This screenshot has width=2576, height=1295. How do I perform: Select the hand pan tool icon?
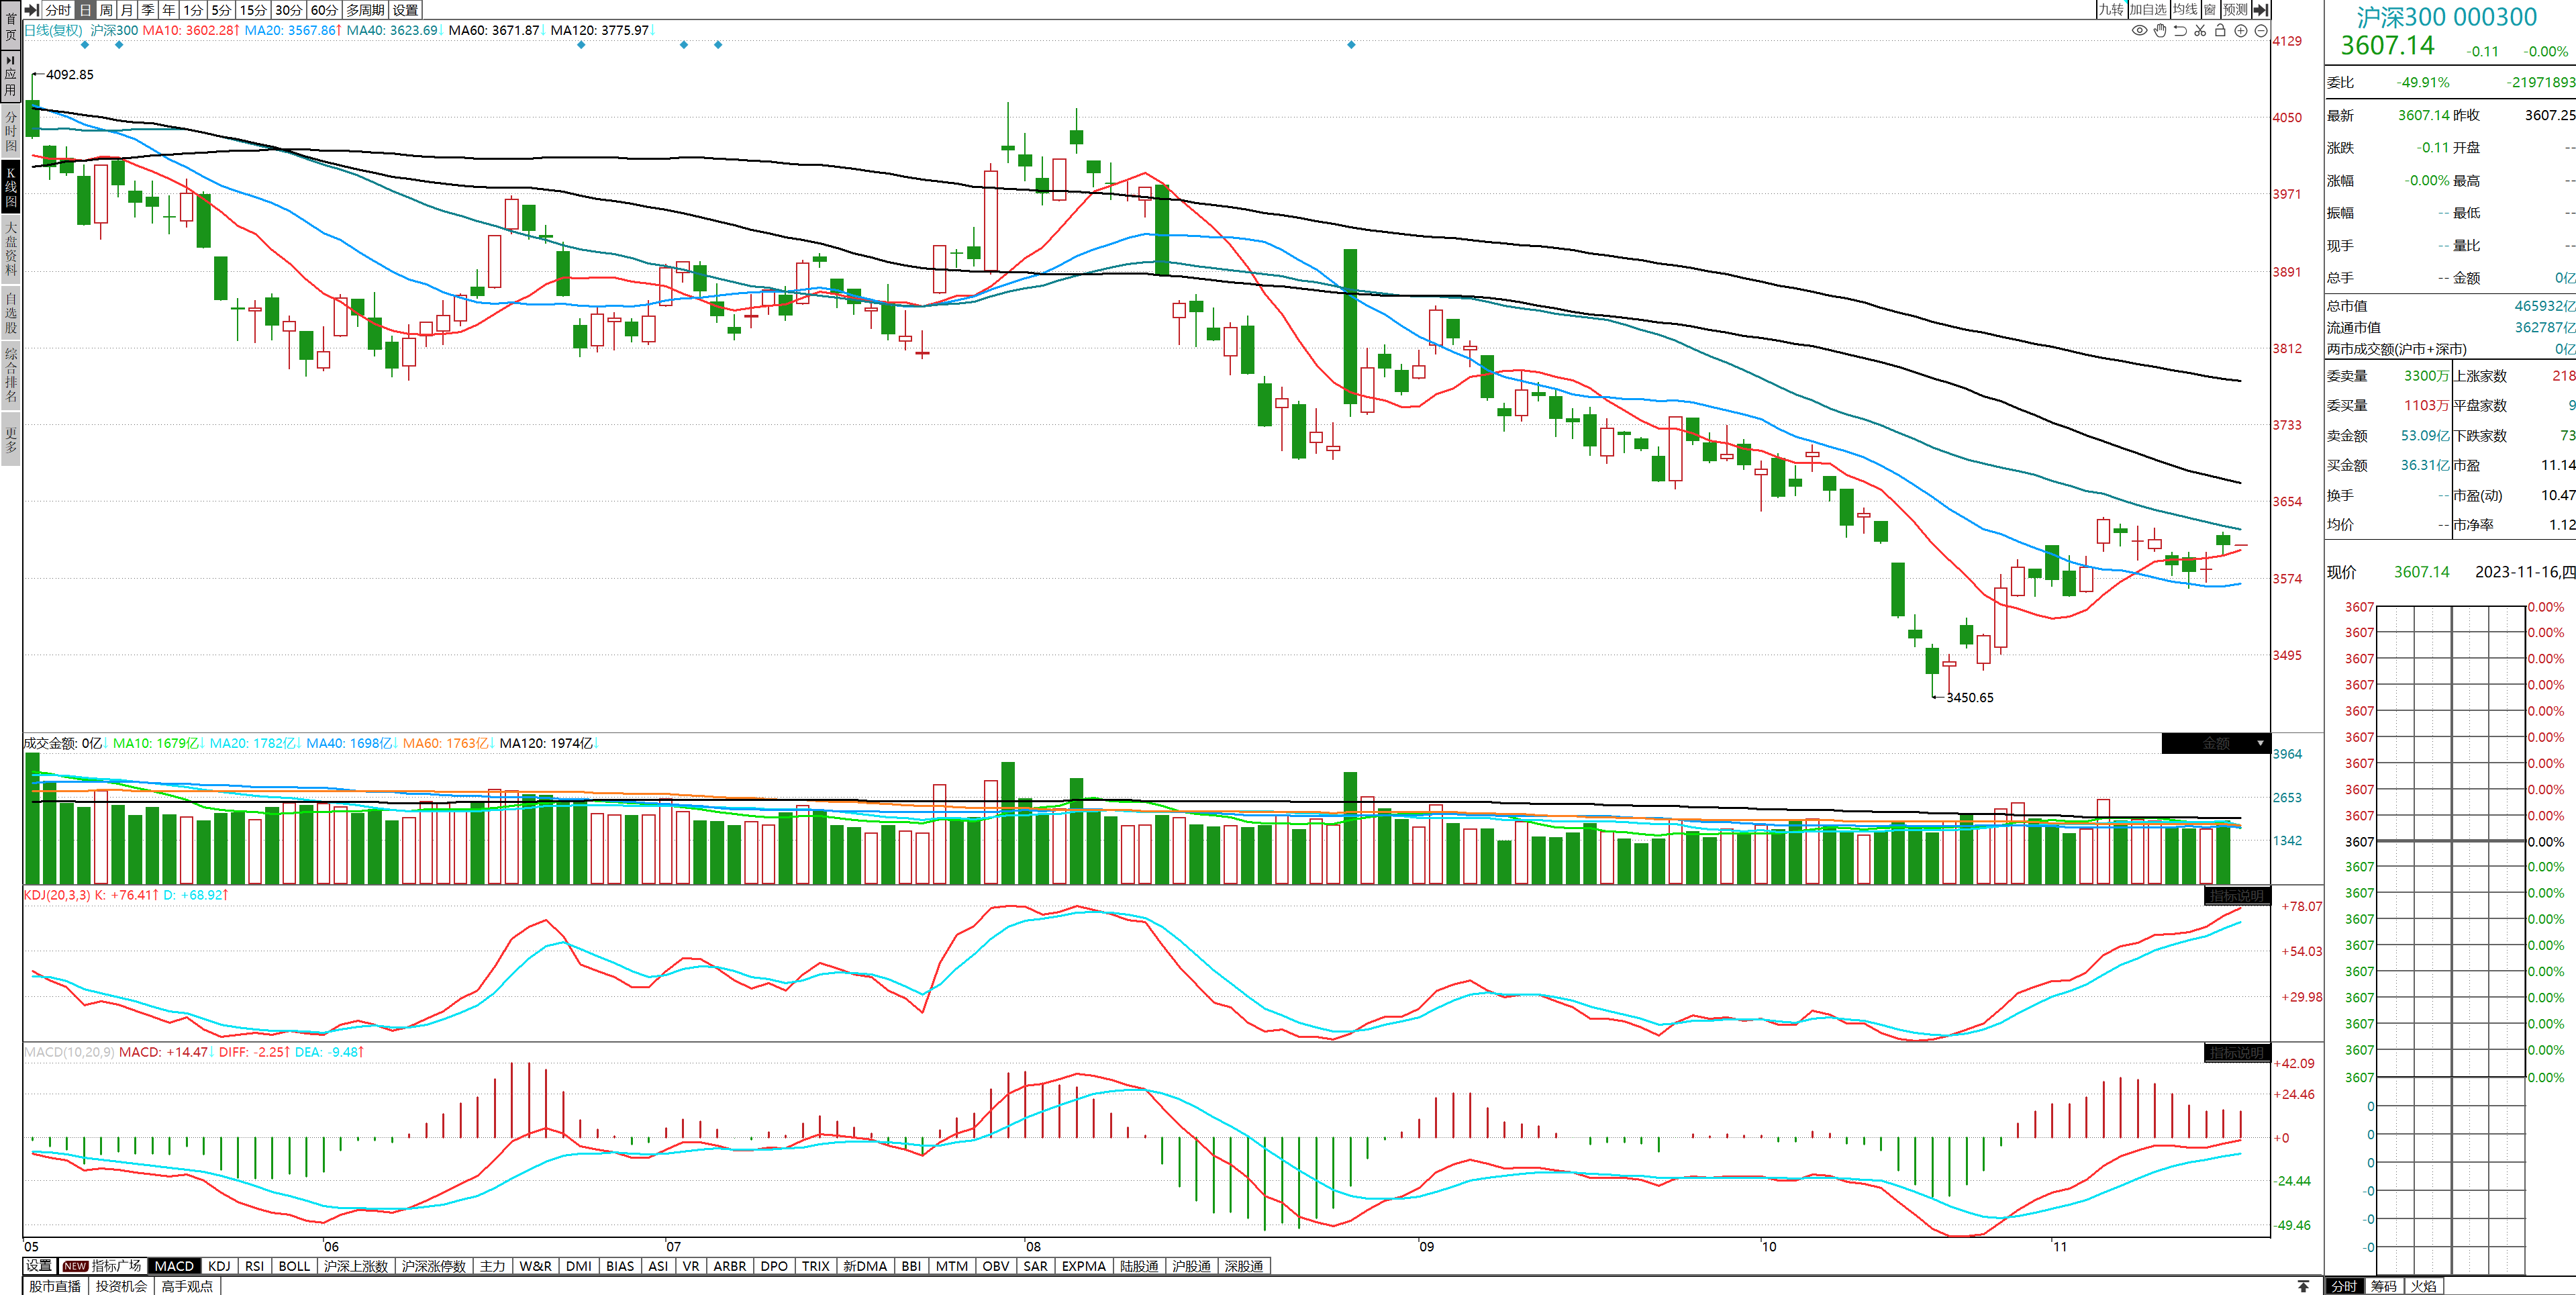point(2160,30)
